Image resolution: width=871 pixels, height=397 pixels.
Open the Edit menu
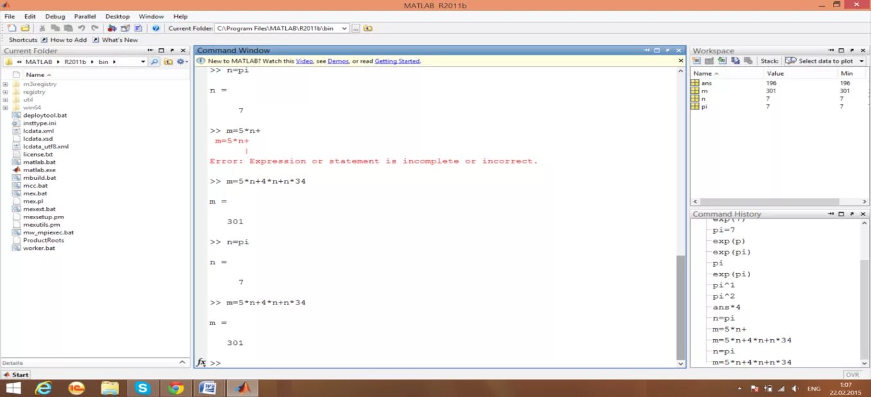click(30, 16)
